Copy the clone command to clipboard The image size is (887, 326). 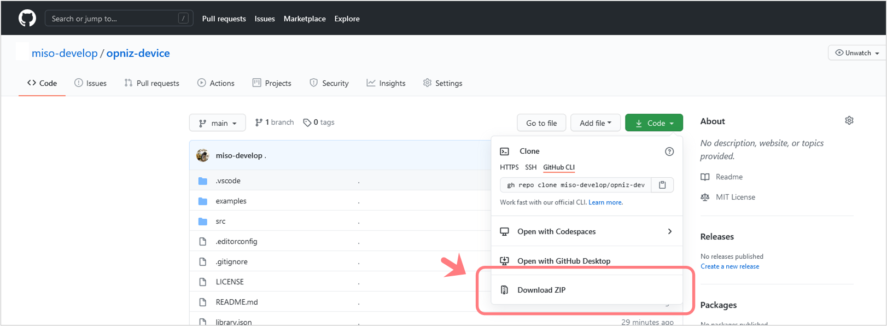pos(662,185)
